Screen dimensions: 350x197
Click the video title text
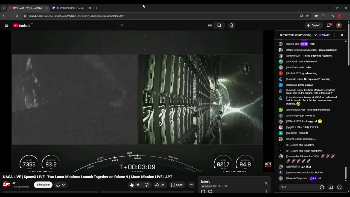87,177
